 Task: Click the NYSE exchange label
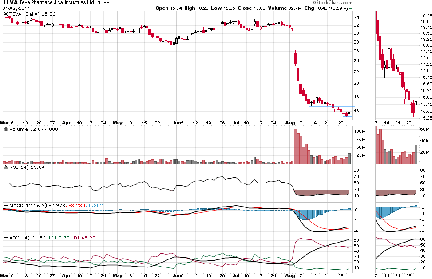[x=103, y=3]
